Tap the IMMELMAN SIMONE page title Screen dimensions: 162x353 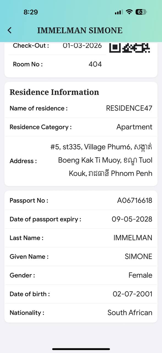[80, 30]
